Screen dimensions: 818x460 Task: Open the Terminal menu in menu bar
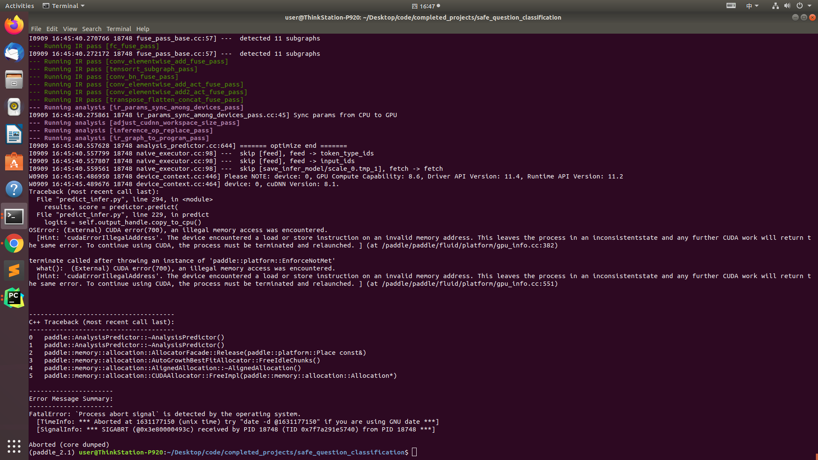pyautogui.click(x=118, y=29)
